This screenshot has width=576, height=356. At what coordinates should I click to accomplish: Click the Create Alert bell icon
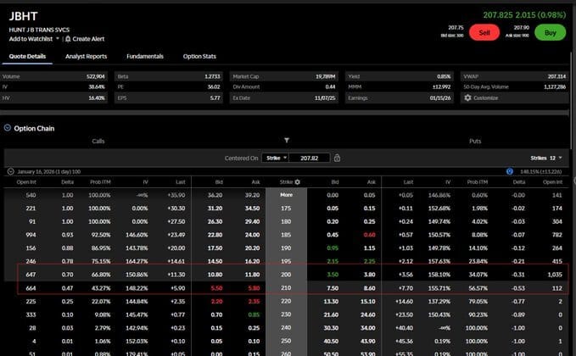[68, 39]
